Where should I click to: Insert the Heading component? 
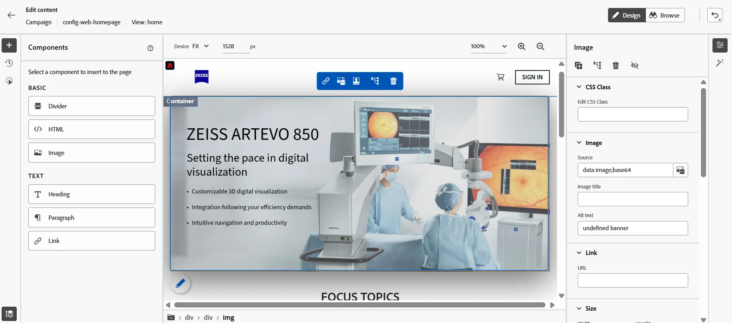[x=92, y=194]
